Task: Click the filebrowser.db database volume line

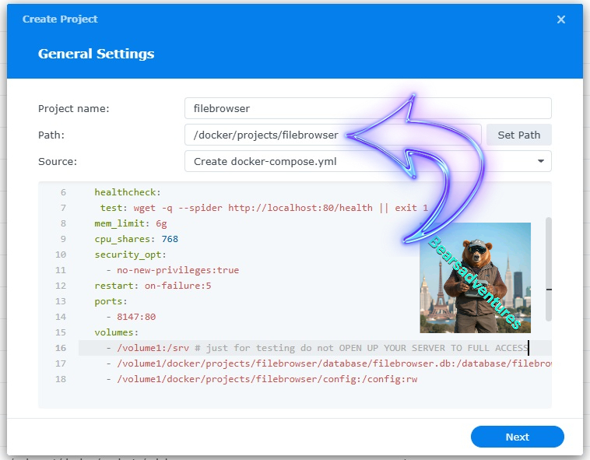Action: (327, 363)
